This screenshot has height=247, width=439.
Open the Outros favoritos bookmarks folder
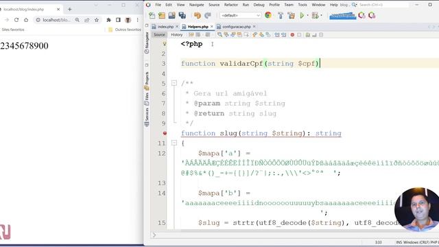(x=125, y=30)
